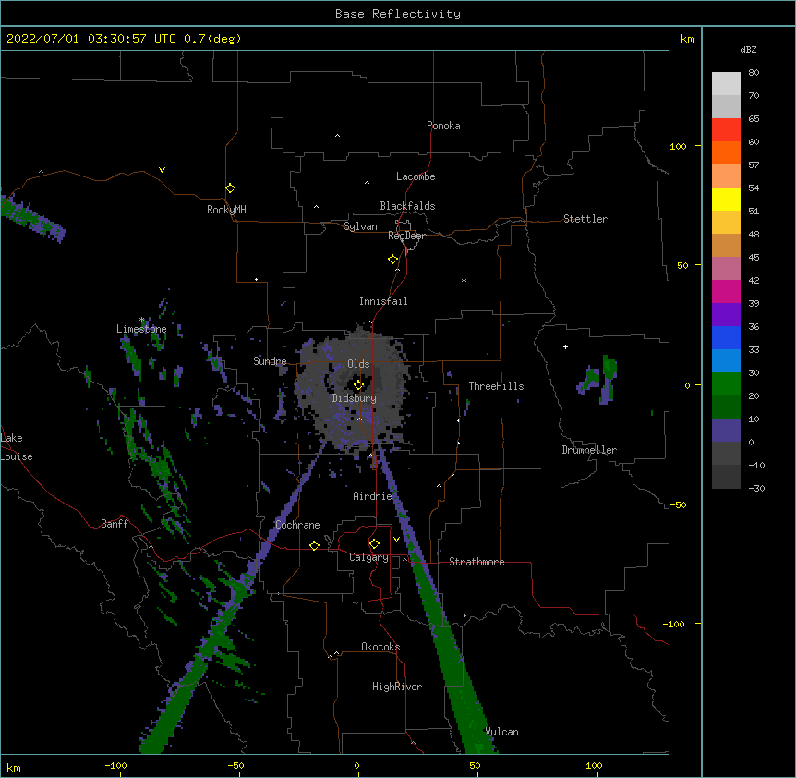Image resolution: width=796 pixels, height=778 pixels.
Task: Click the Lake Louise label
Action: coord(17,447)
